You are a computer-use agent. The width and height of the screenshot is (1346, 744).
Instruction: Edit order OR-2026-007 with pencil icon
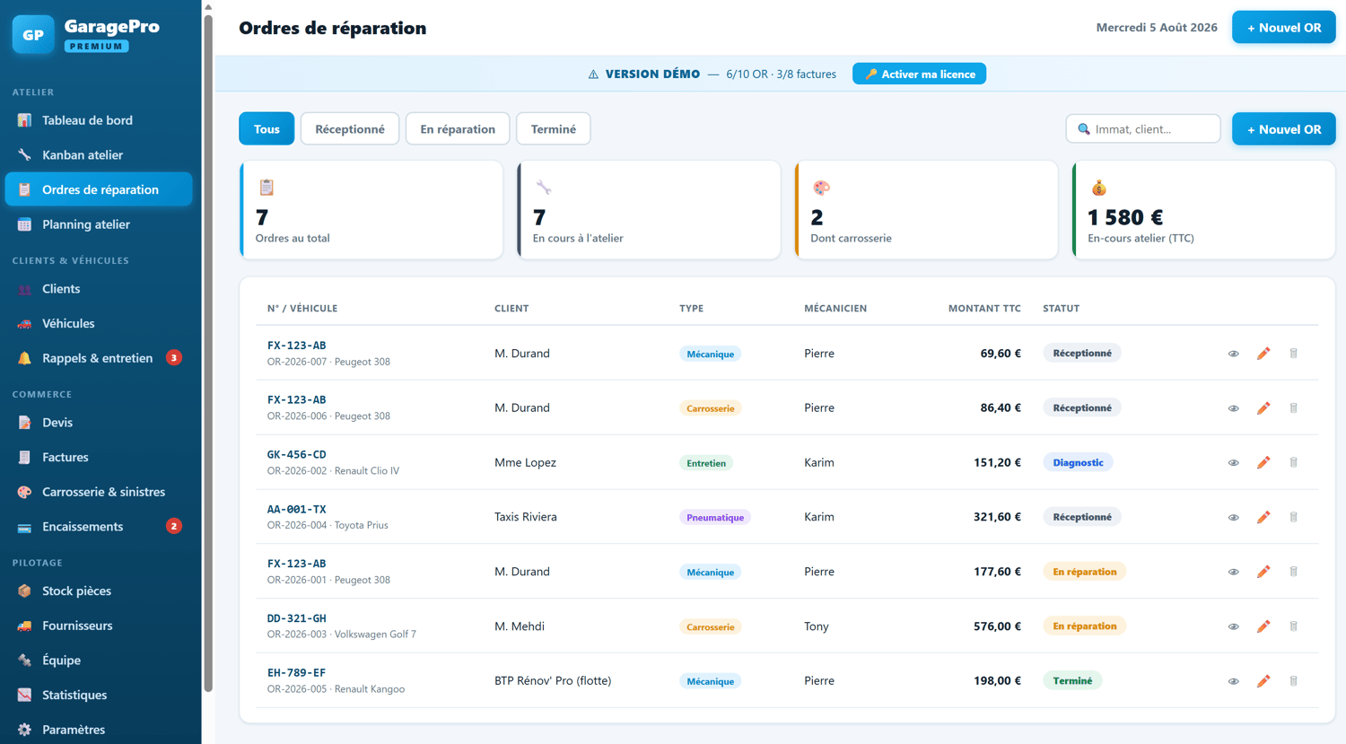click(1263, 354)
